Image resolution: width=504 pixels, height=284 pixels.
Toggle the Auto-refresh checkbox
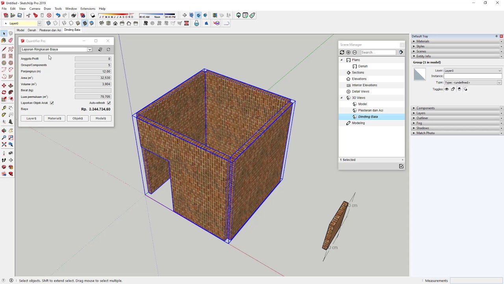click(109, 103)
